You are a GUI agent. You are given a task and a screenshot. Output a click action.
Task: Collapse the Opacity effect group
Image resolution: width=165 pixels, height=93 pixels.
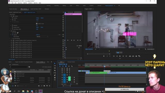click(x=10, y=31)
